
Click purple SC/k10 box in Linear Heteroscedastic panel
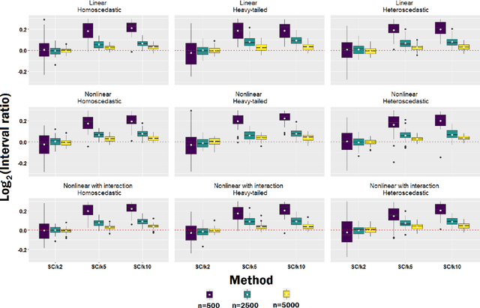pos(440,28)
